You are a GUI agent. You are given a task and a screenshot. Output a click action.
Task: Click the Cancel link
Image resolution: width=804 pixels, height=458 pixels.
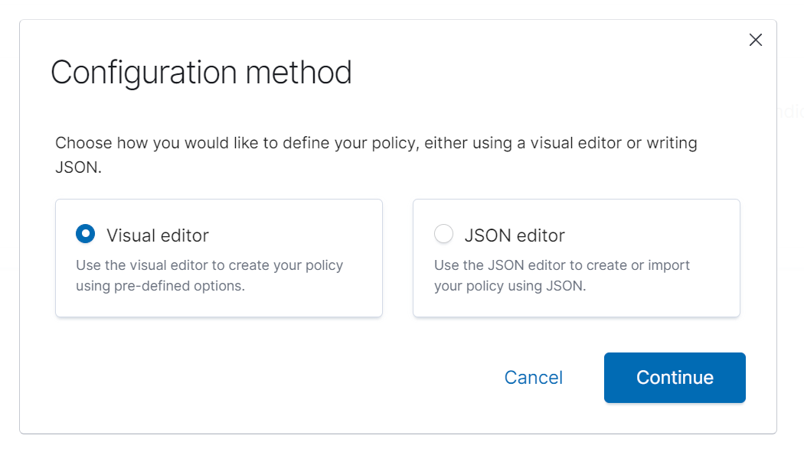coord(533,377)
